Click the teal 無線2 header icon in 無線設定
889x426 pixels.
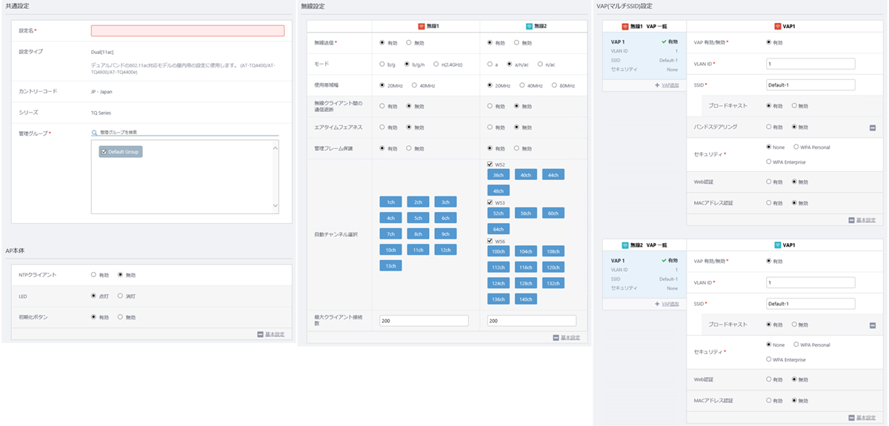click(529, 25)
